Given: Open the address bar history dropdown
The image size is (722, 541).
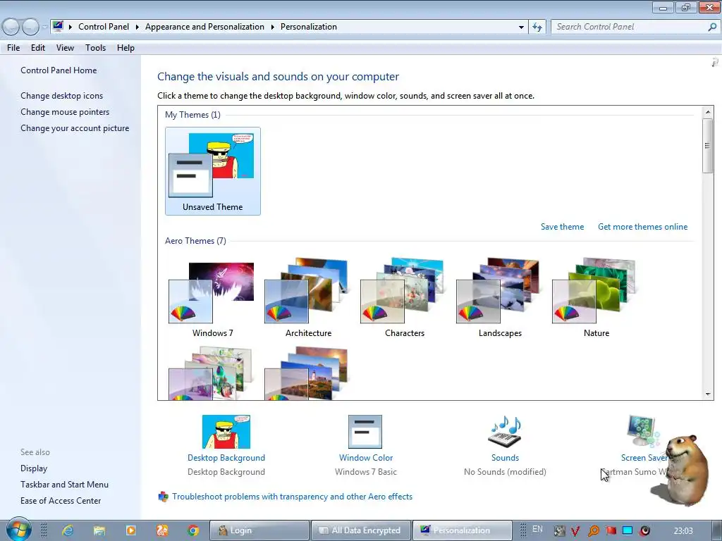Looking at the screenshot, I should [521, 27].
